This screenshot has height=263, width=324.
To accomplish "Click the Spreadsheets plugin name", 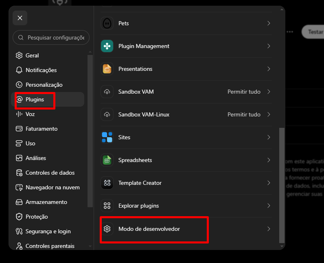I will 135,160.
